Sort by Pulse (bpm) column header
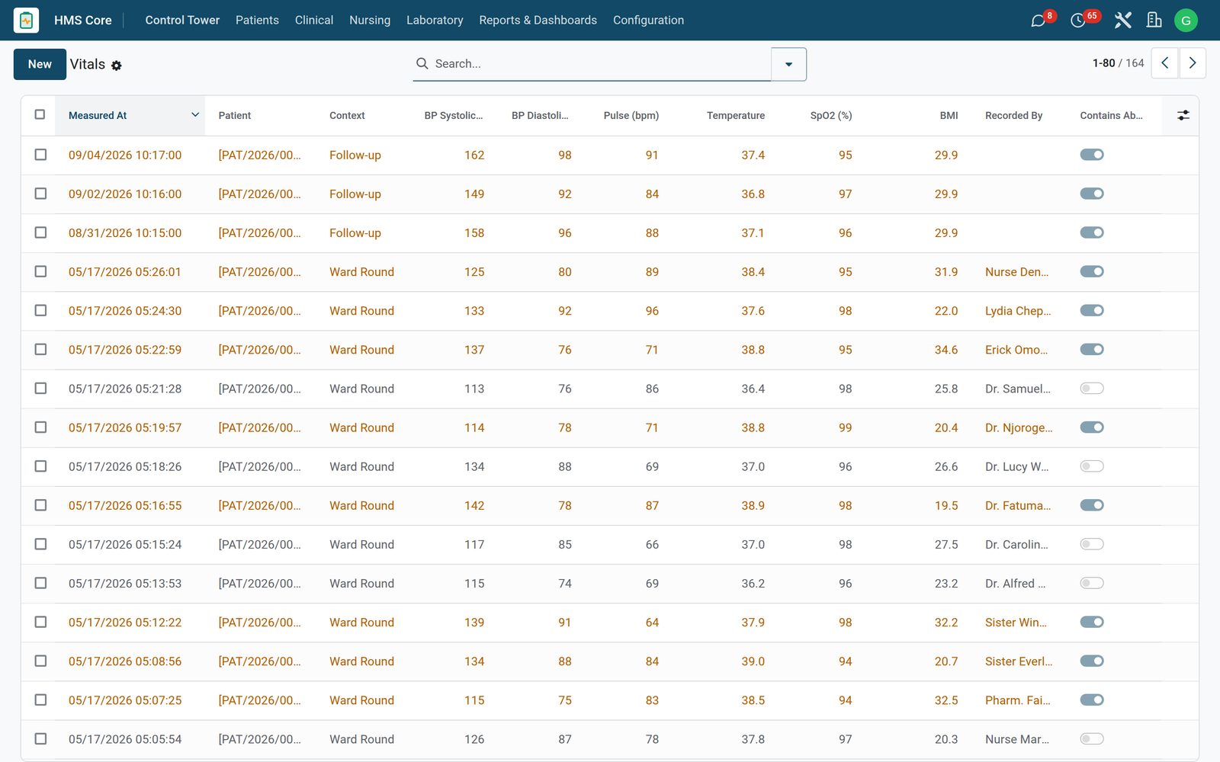Screen dimensions: 1220x762 [631, 115]
